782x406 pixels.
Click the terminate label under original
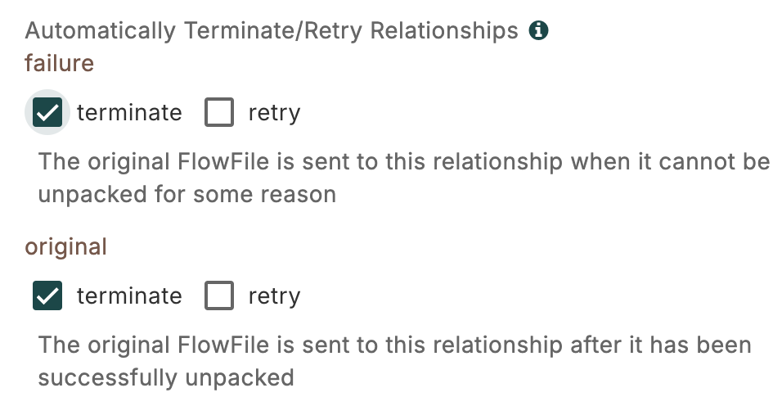coord(129,295)
